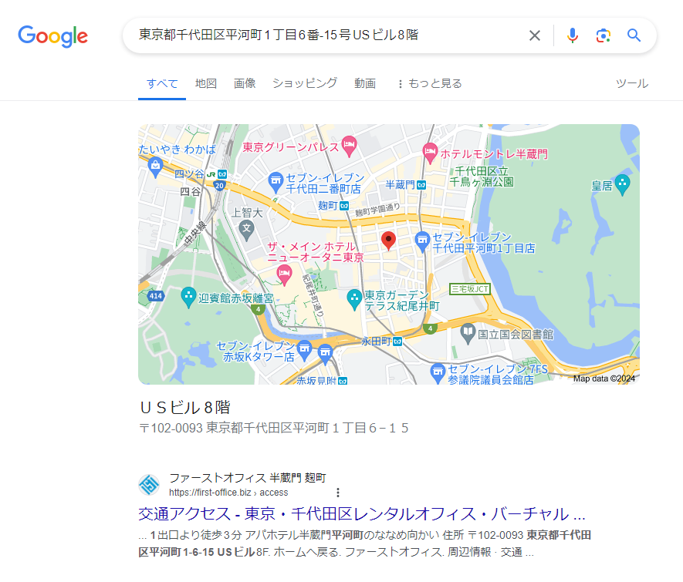This screenshot has width=683, height=582.
Task: Click the セブン-イレブン 千代田平河町1丁目店 marker
Action: tap(422, 241)
